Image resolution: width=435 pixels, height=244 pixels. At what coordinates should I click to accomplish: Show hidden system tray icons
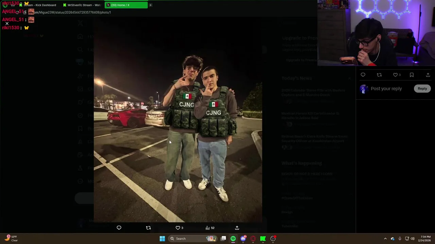385,239
